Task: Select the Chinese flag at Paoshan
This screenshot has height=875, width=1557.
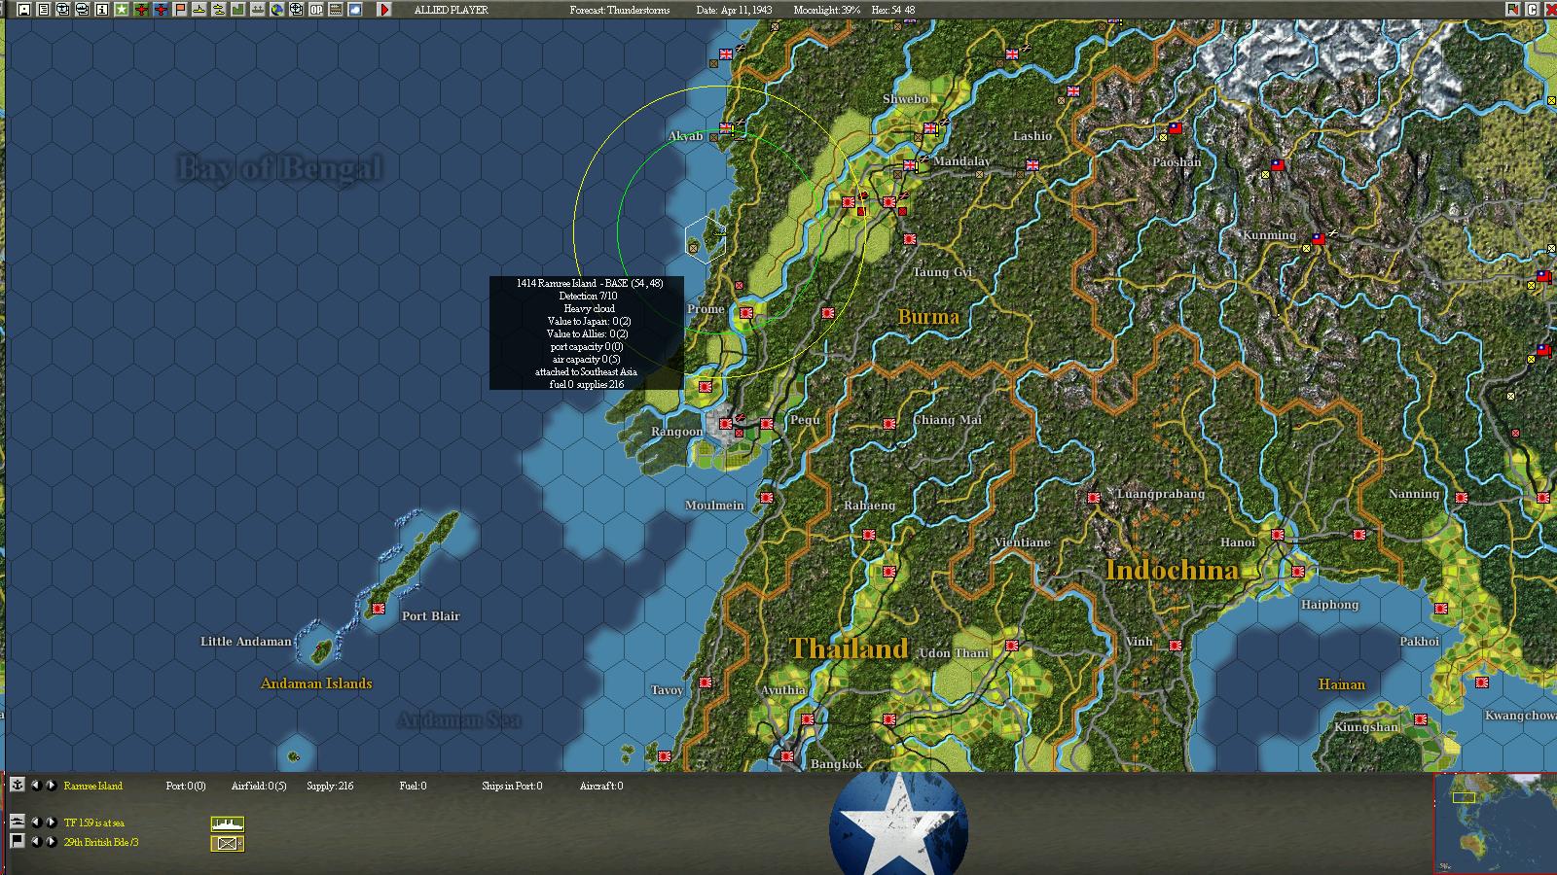Action: pyautogui.click(x=1175, y=128)
